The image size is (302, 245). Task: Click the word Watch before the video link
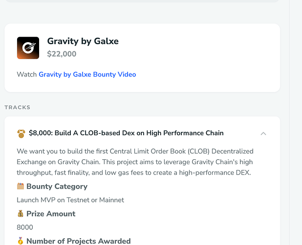click(27, 74)
